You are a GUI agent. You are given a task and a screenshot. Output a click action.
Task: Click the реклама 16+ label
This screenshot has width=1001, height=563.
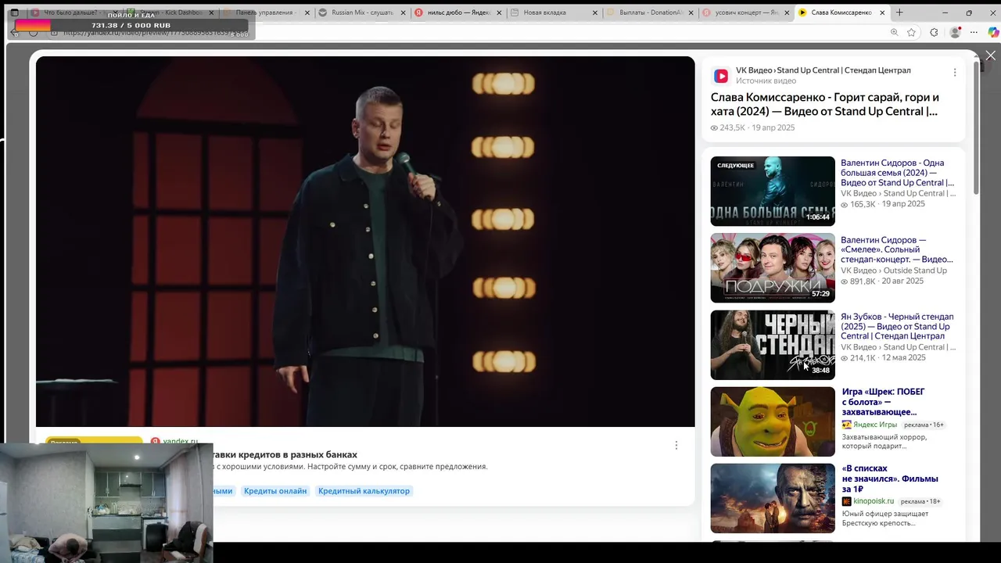(x=924, y=425)
